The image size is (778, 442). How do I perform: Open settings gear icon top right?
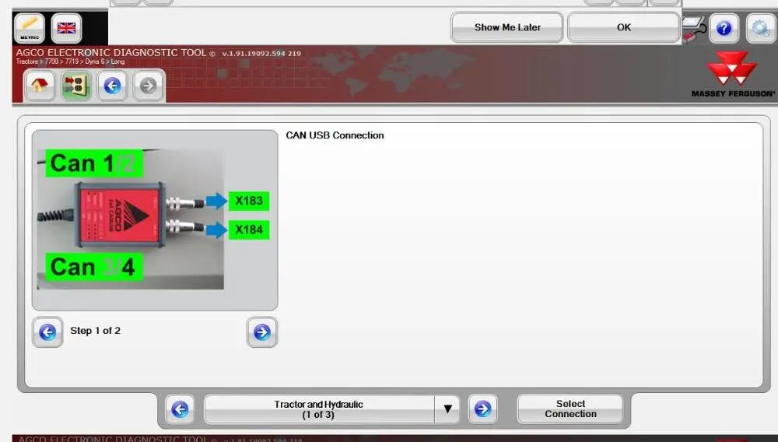click(760, 28)
